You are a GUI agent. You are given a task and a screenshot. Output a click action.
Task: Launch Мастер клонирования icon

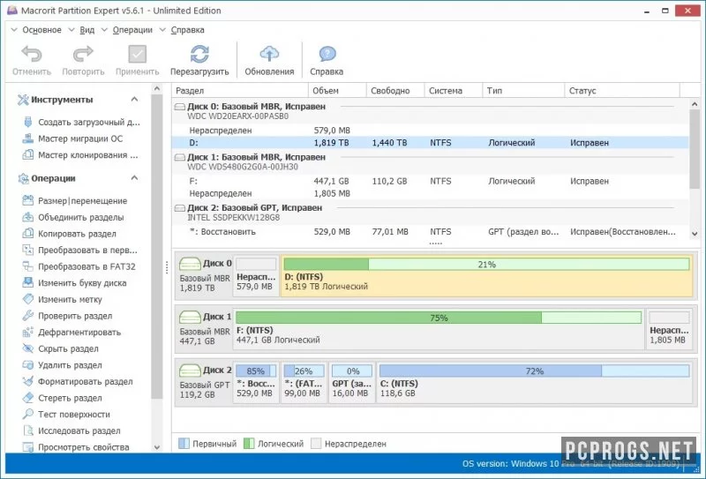[x=28, y=155]
